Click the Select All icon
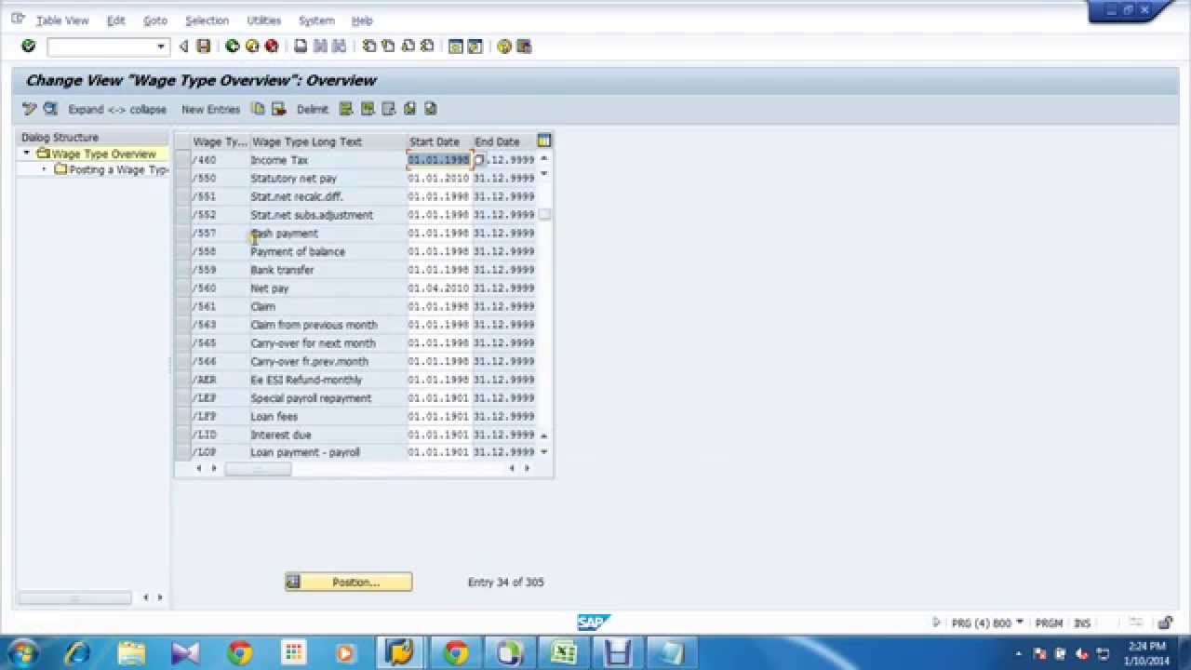This screenshot has width=1191, height=670. click(x=346, y=109)
